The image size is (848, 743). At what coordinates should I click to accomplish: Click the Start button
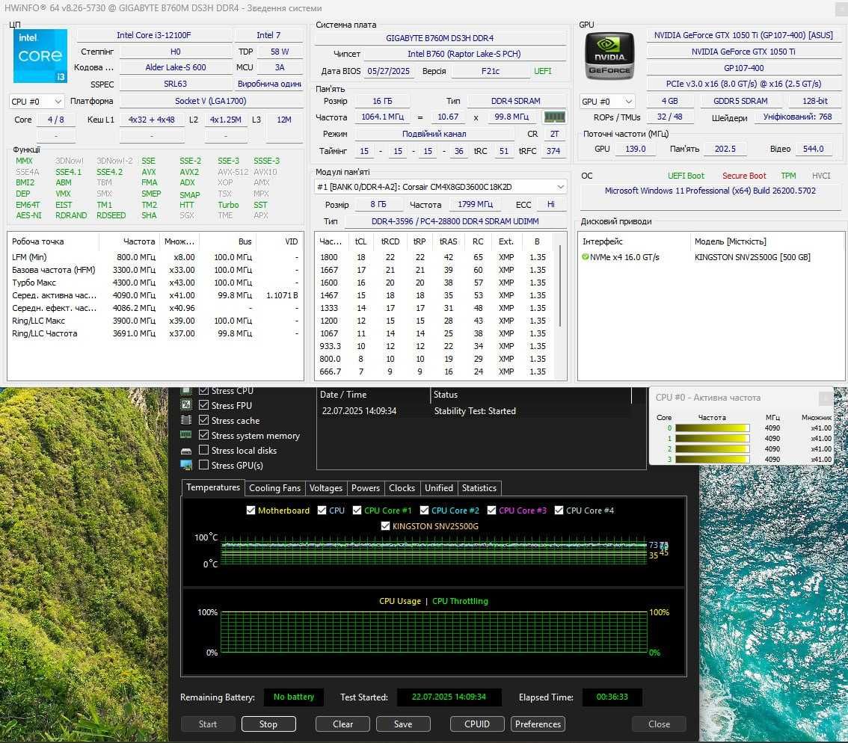point(208,724)
